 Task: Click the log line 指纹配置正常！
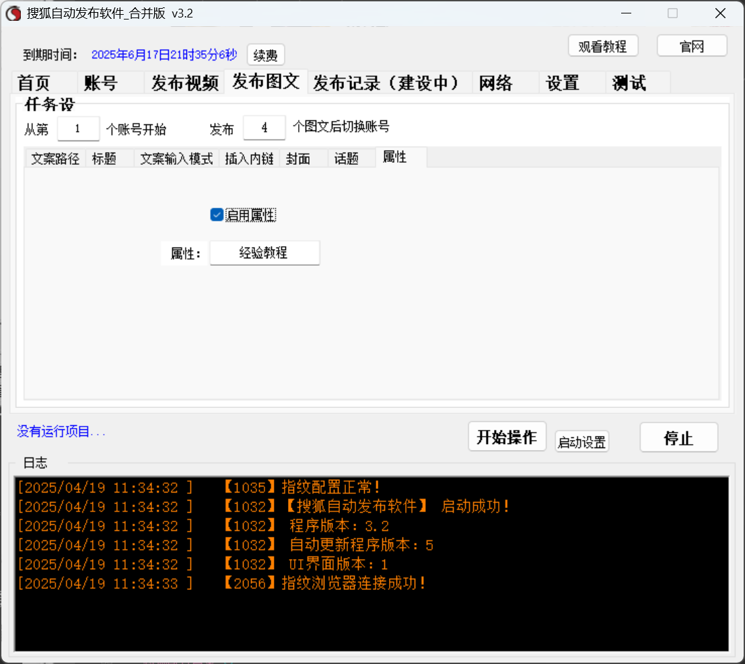click(x=199, y=487)
